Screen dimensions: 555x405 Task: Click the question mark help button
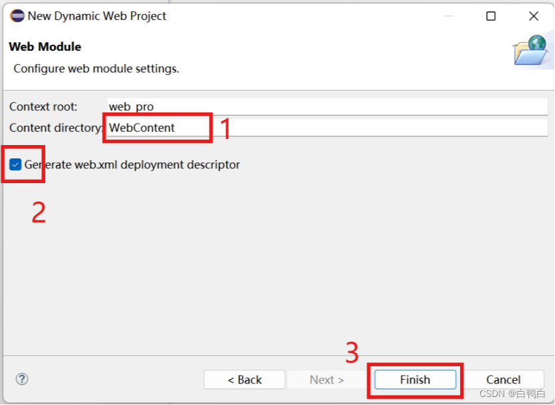coord(22,379)
